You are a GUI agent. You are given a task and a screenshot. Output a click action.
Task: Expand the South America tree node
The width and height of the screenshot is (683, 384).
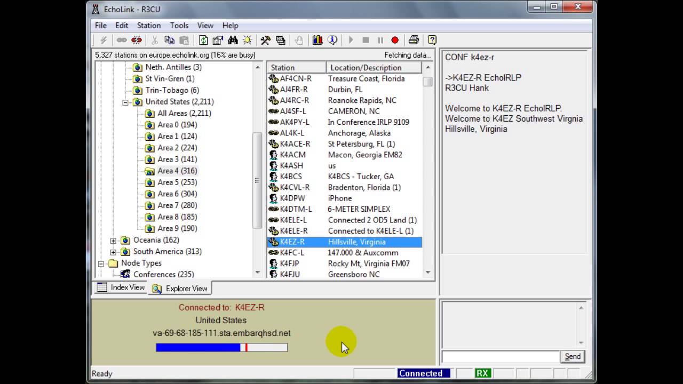(x=113, y=252)
